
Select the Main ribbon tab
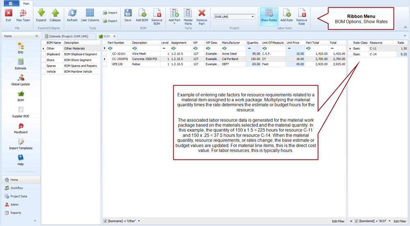point(26,3)
